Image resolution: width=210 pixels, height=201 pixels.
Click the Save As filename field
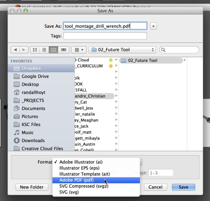[105, 26]
